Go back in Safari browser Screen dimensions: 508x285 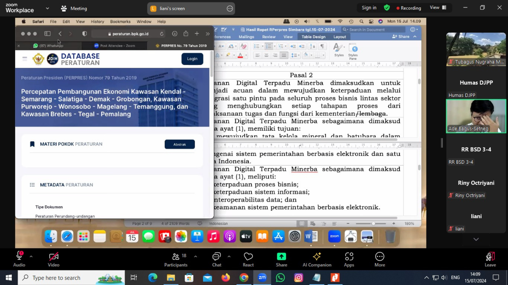coord(60,34)
